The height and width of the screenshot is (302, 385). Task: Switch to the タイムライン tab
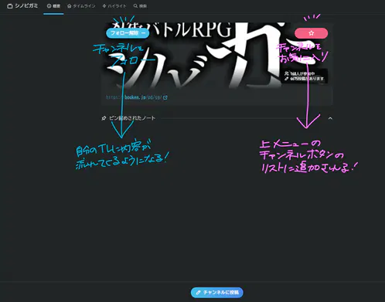81,6
